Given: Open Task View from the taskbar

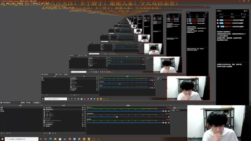Looking at the screenshot, I should click(45, 139).
